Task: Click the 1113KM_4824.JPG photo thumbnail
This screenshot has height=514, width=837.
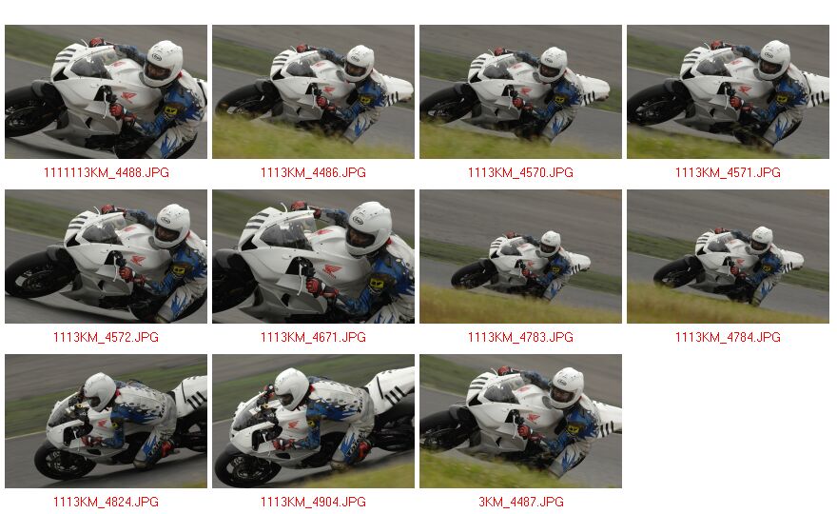Action: (x=106, y=421)
